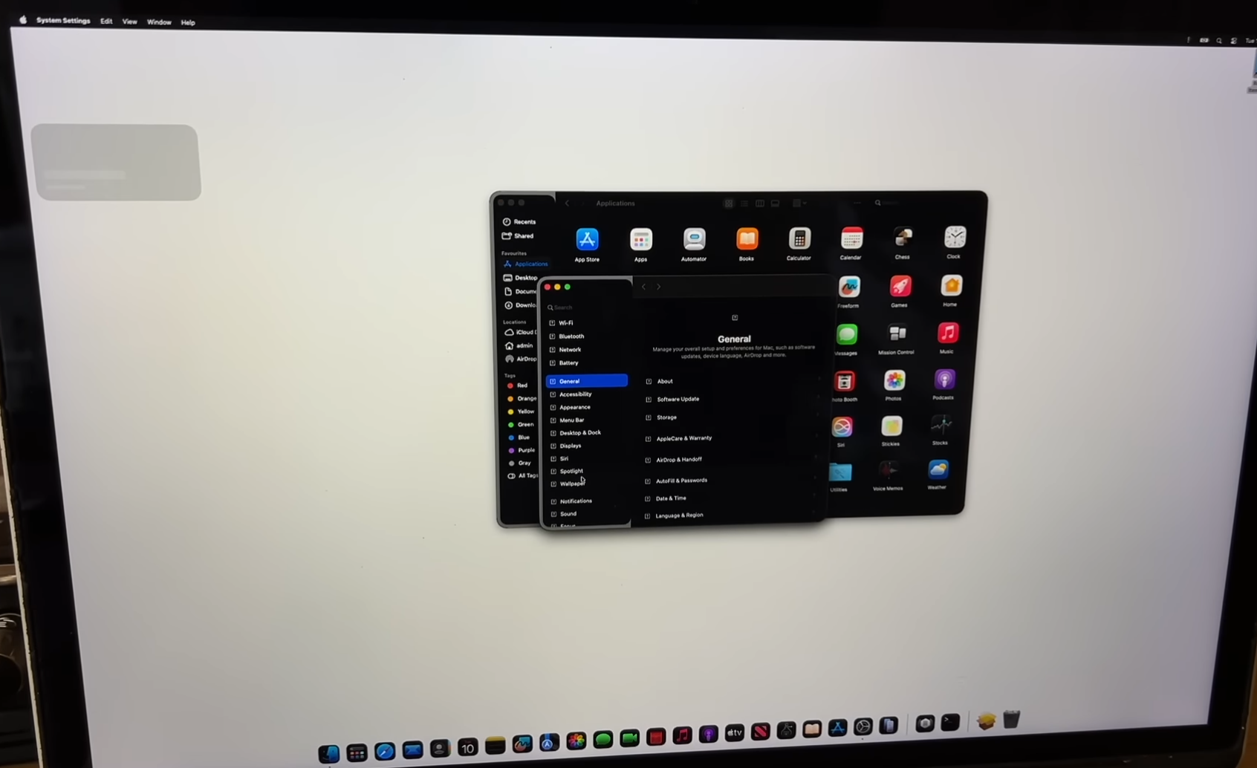Image resolution: width=1257 pixels, height=768 pixels.
Task: Open the Calculator app icon
Action: (799, 238)
